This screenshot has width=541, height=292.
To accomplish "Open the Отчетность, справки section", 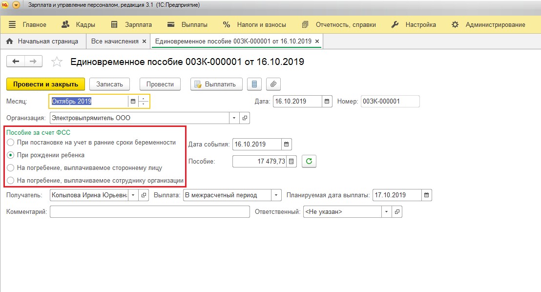I will [338, 24].
